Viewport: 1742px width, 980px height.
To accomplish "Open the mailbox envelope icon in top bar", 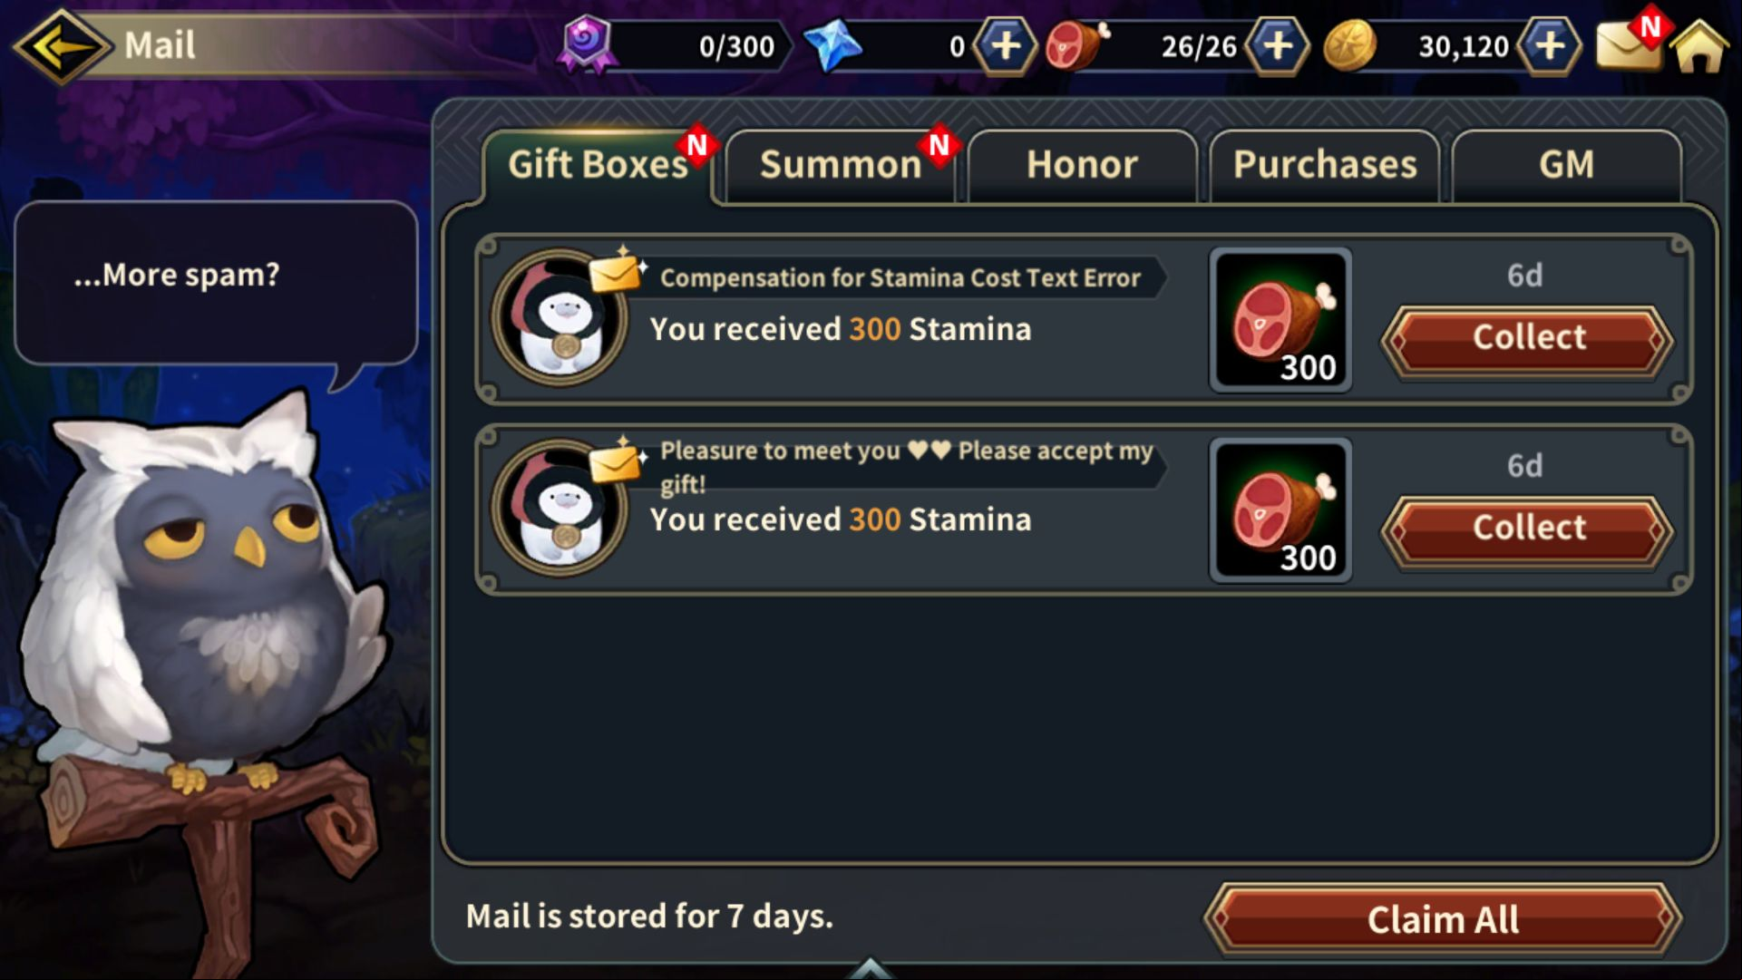I will click(1628, 44).
